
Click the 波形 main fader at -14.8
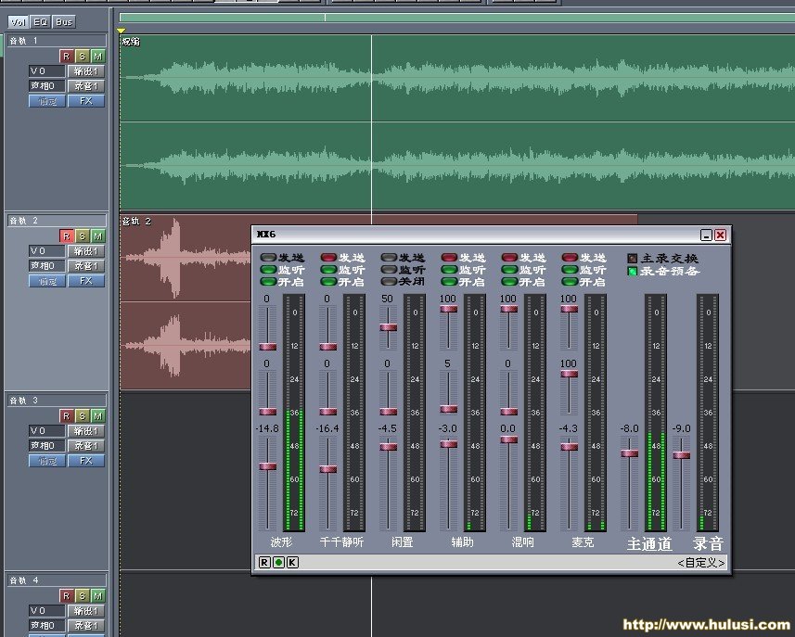pyautogui.click(x=268, y=466)
